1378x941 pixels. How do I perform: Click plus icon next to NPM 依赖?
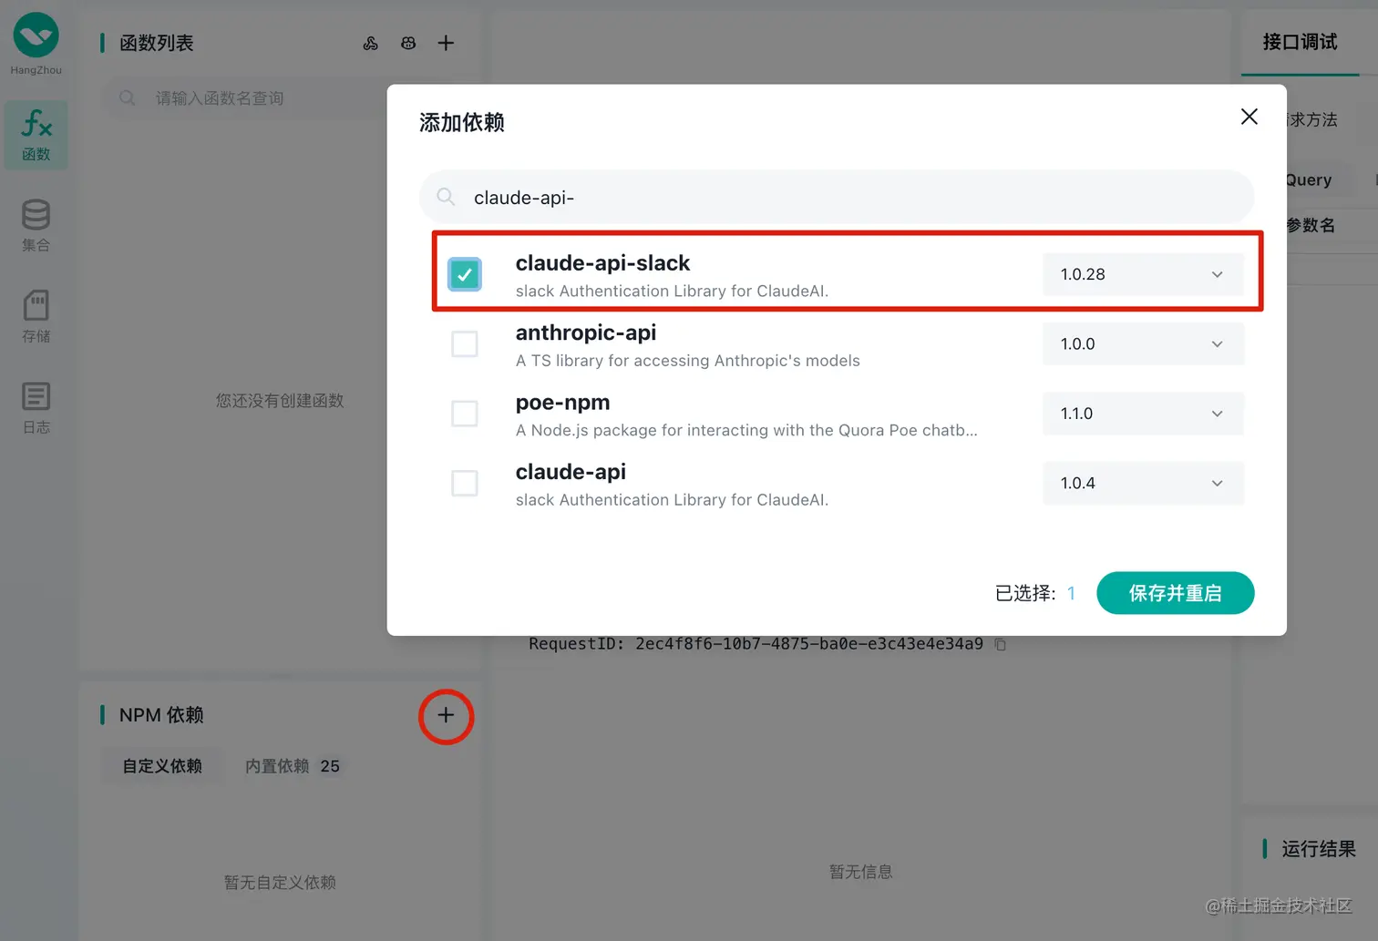click(446, 717)
